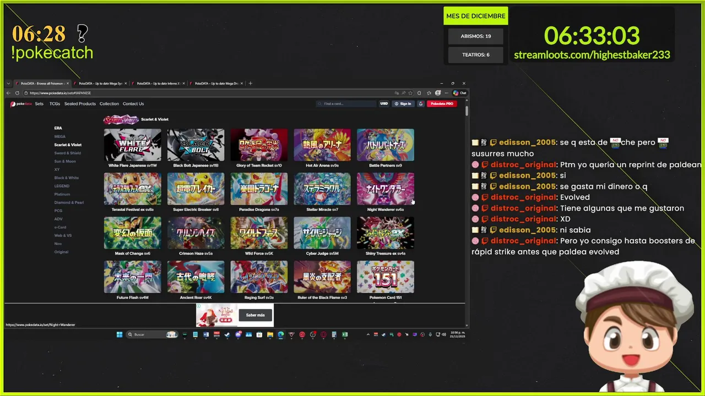Open the TCGs menu item
Screen dimensions: 705x396
pyautogui.click(x=55, y=103)
